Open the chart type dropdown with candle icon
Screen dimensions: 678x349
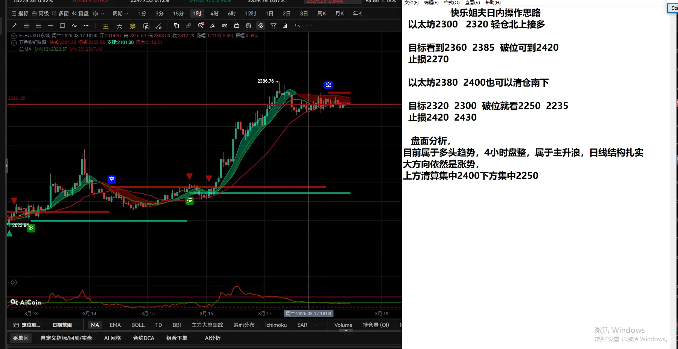click(x=99, y=14)
